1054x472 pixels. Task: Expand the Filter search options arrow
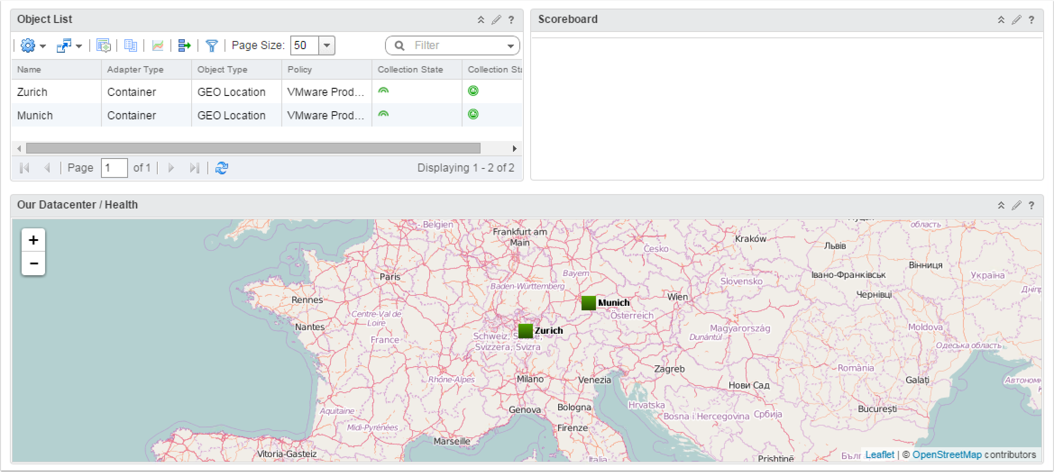510,45
